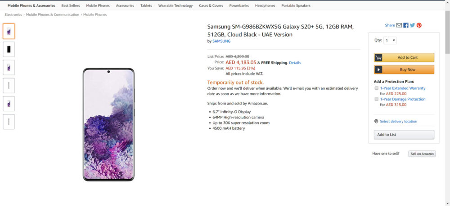Pin this product on Pinterest
The width and height of the screenshot is (450, 206).
[419, 26]
